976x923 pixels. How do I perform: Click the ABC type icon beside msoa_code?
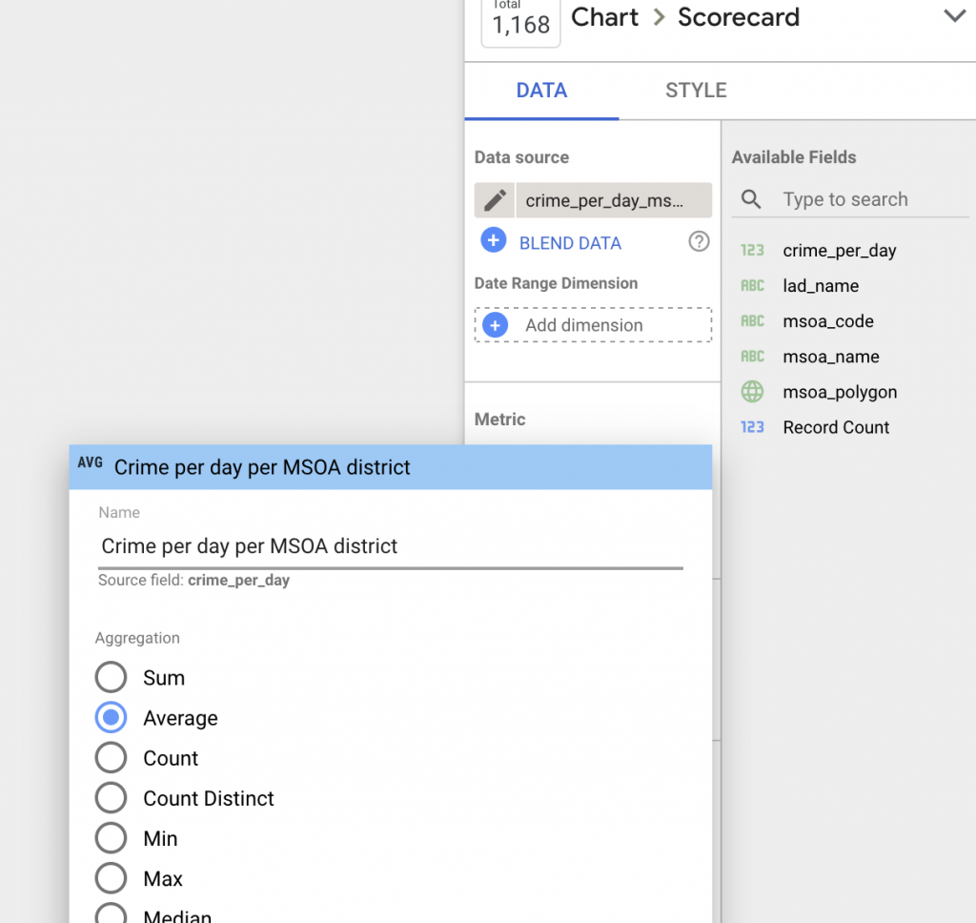click(752, 321)
